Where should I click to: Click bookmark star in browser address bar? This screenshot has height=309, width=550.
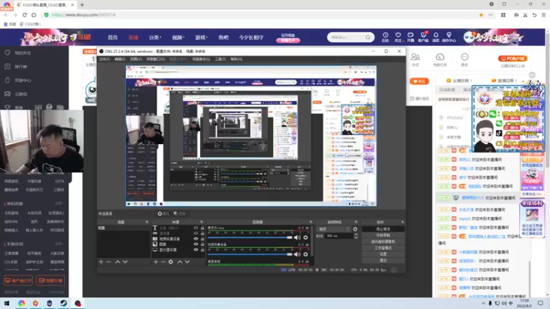click(x=481, y=14)
